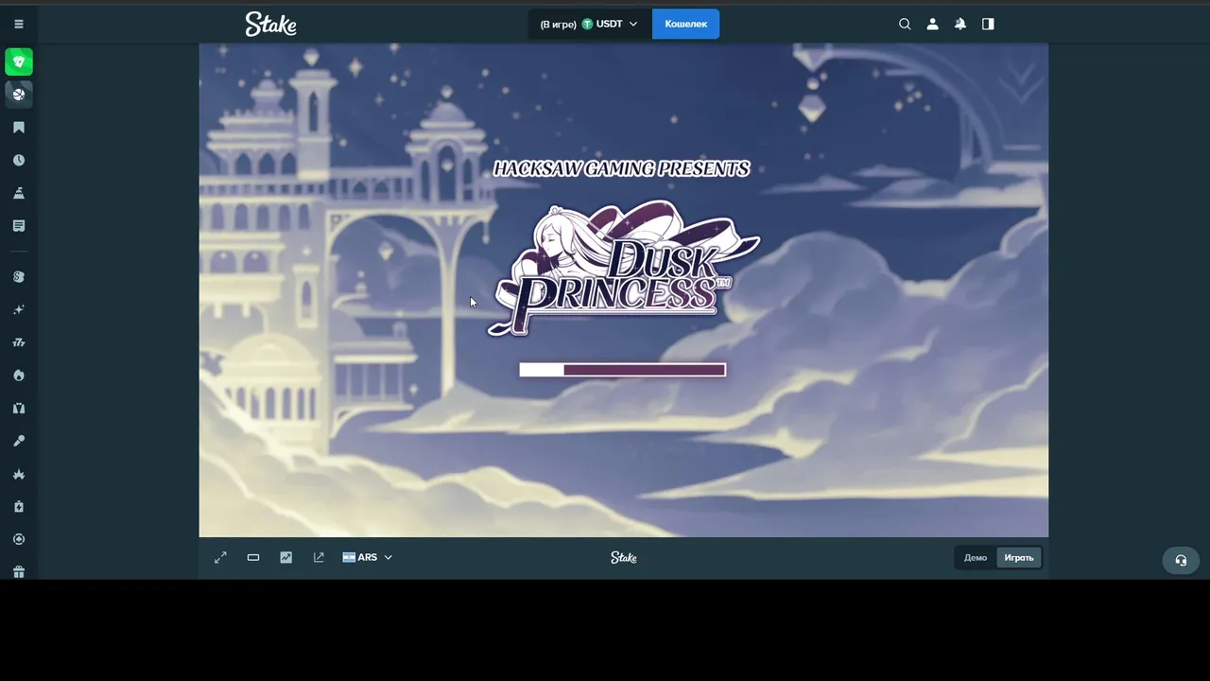Open the green Casino section in the sidebar
The image size is (1210, 681).
19,61
